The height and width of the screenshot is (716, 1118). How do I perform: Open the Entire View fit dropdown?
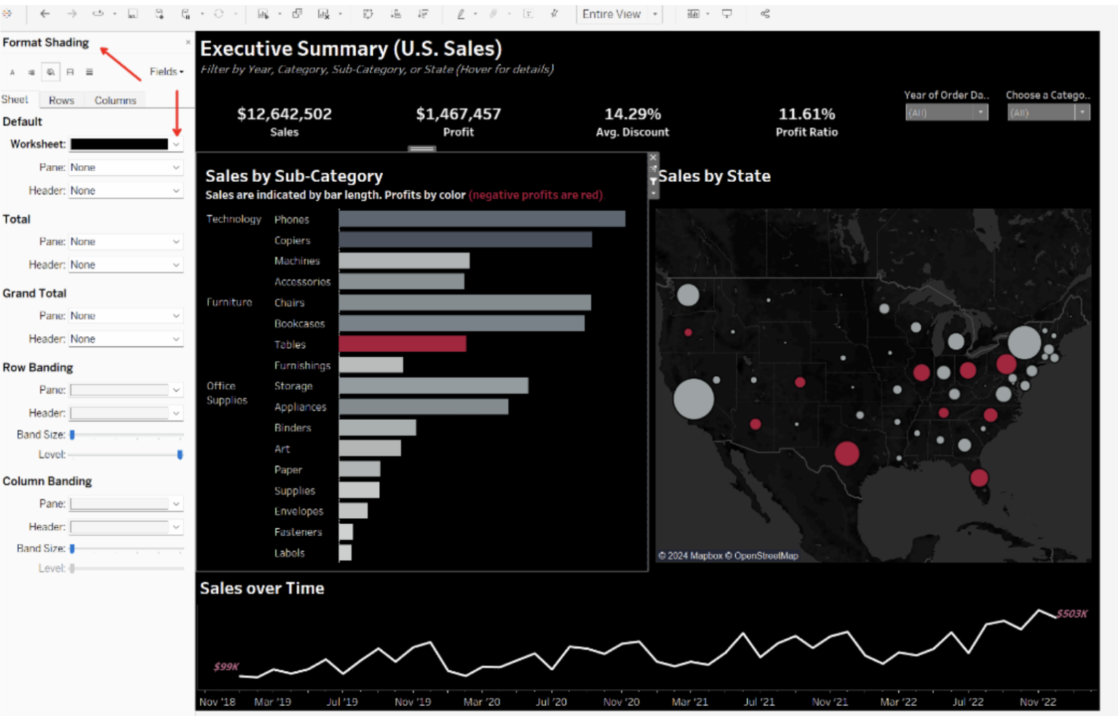click(654, 14)
